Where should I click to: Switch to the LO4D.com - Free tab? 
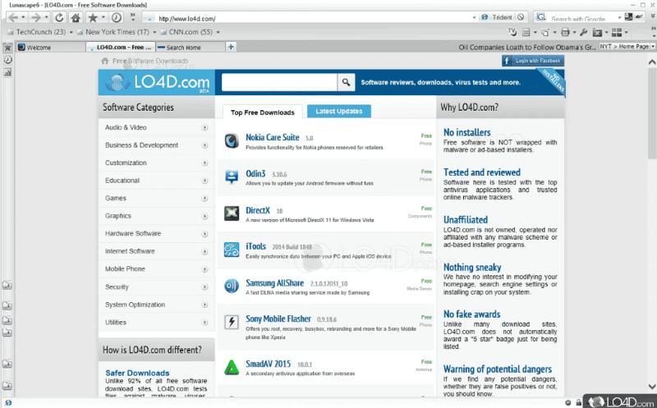pyautogui.click(x=121, y=48)
